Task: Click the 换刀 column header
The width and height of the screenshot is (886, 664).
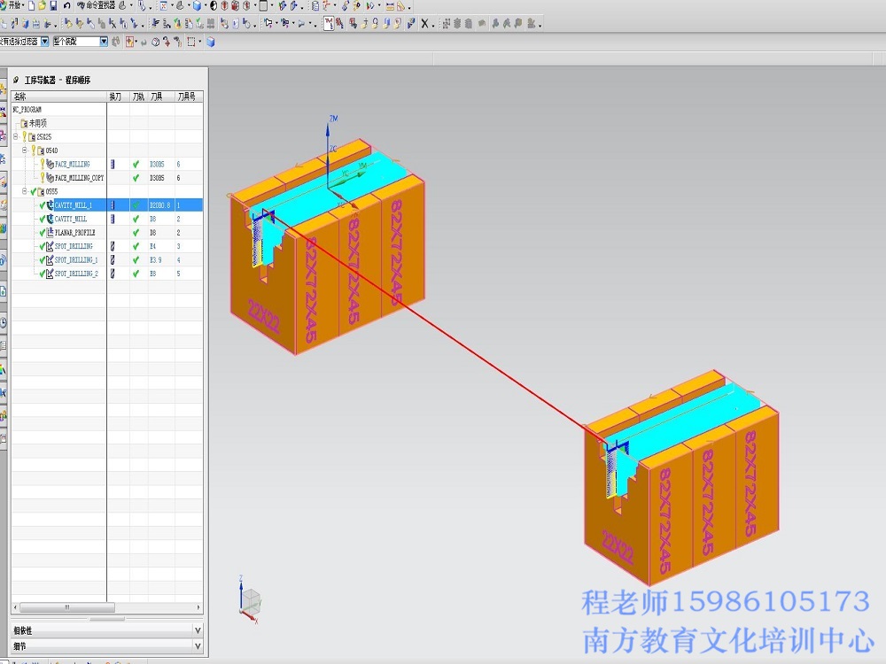Action: point(118,97)
